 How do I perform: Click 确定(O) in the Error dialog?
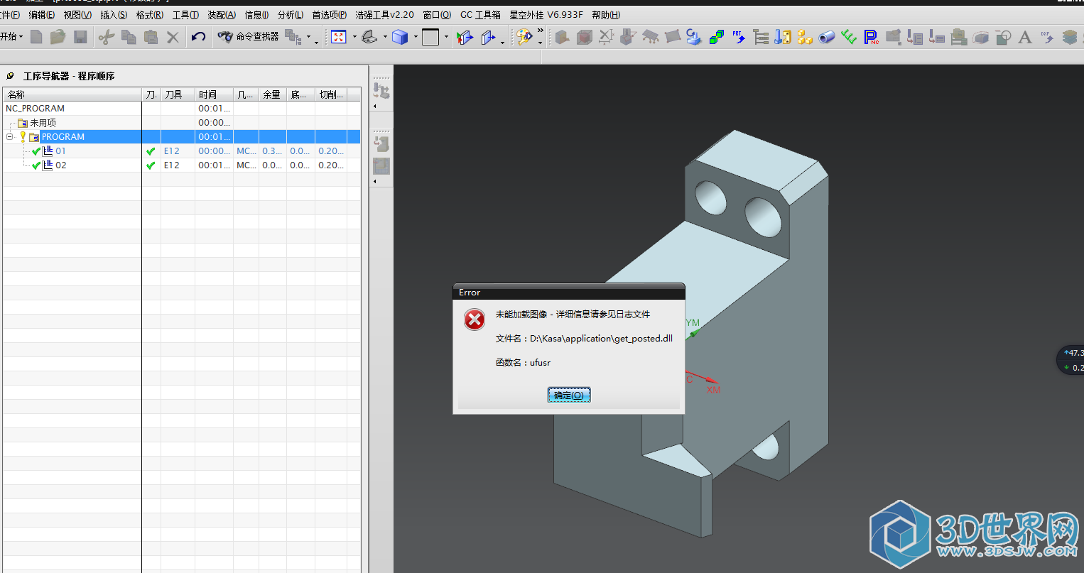(x=569, y=395)
